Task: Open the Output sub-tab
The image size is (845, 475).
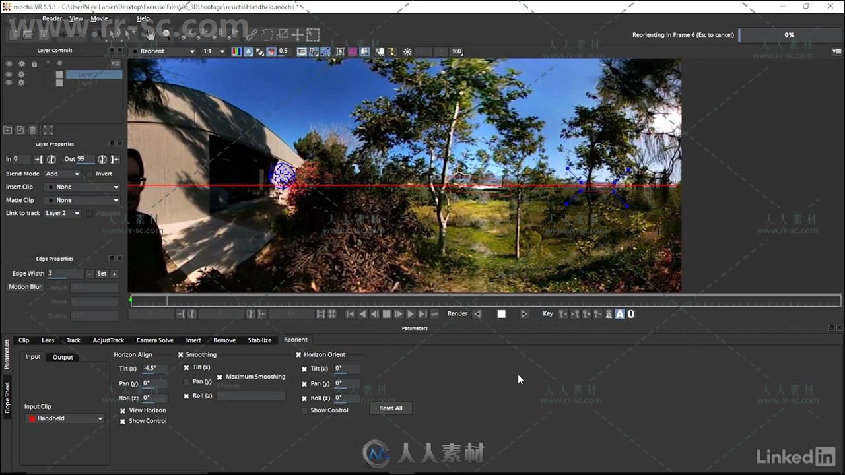Action: click(x=63, y=358)
